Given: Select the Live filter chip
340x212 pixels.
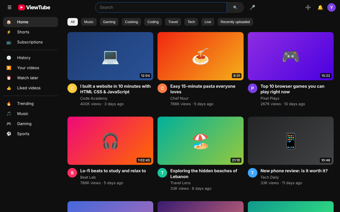Looking at the screenshot, I should [x=208, y=22].
